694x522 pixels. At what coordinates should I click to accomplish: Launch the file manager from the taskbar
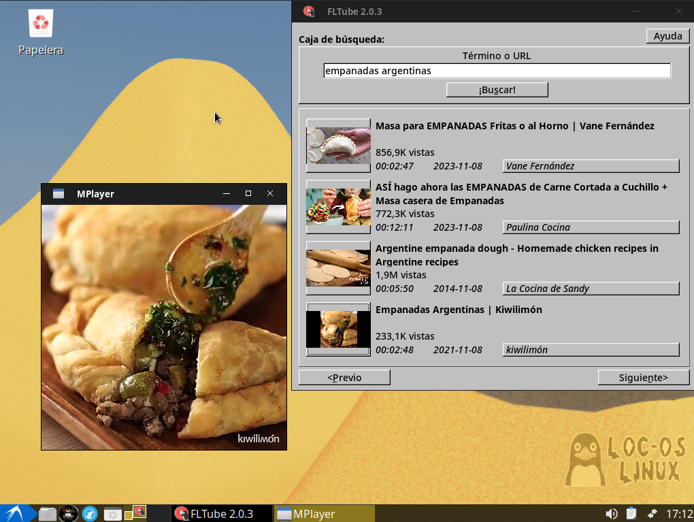pyautogui.click(x=47, y=514)
